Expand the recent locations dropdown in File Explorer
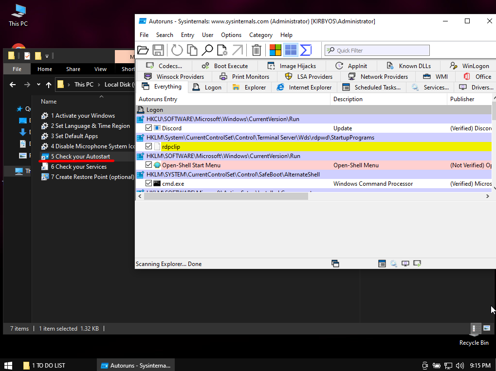The width and height of the screenshot is (496, 371). point(38,85)
